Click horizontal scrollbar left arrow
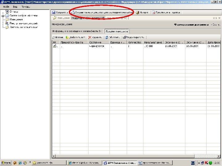This screenshot has width=222, height=166. tap(54, 156)
